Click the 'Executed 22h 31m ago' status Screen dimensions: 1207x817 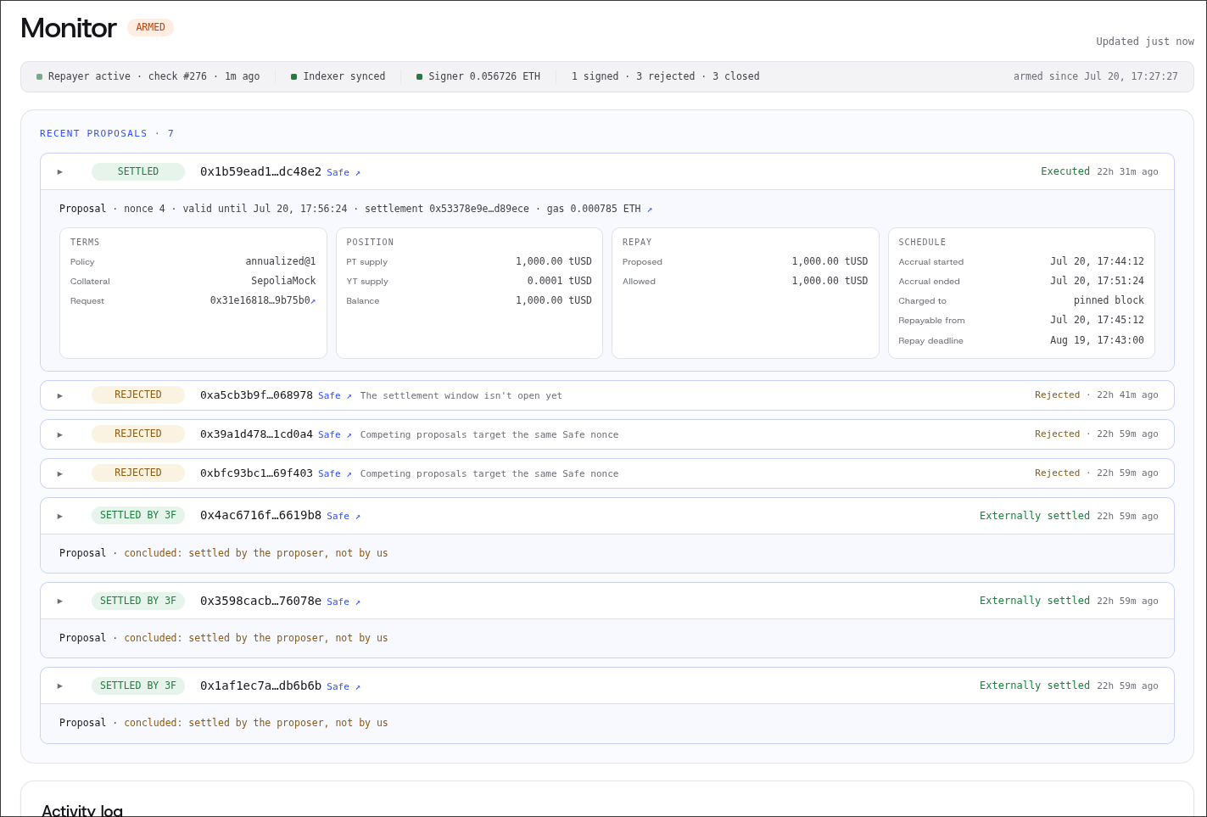1099,171
